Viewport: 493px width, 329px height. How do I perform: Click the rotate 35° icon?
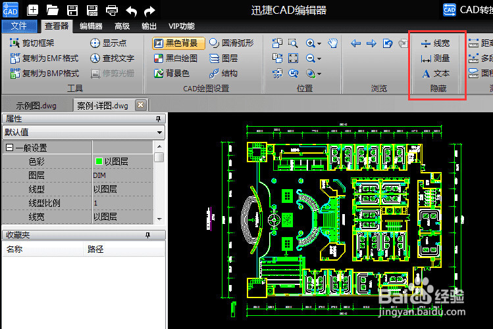[x=277, y=74]
